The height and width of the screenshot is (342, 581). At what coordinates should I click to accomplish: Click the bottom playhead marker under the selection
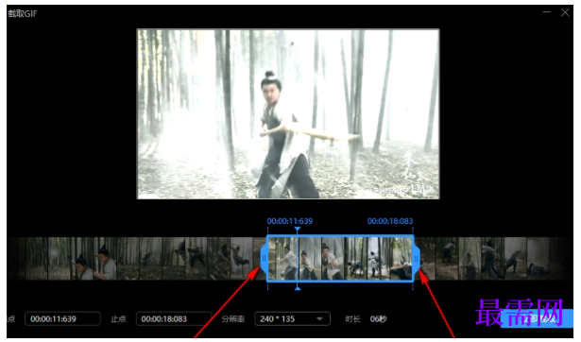point(298,288)
